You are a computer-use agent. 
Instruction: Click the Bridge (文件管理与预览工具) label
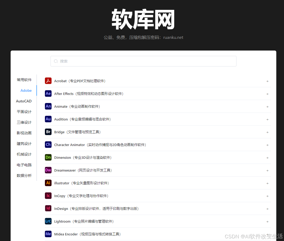coord(77,132)
